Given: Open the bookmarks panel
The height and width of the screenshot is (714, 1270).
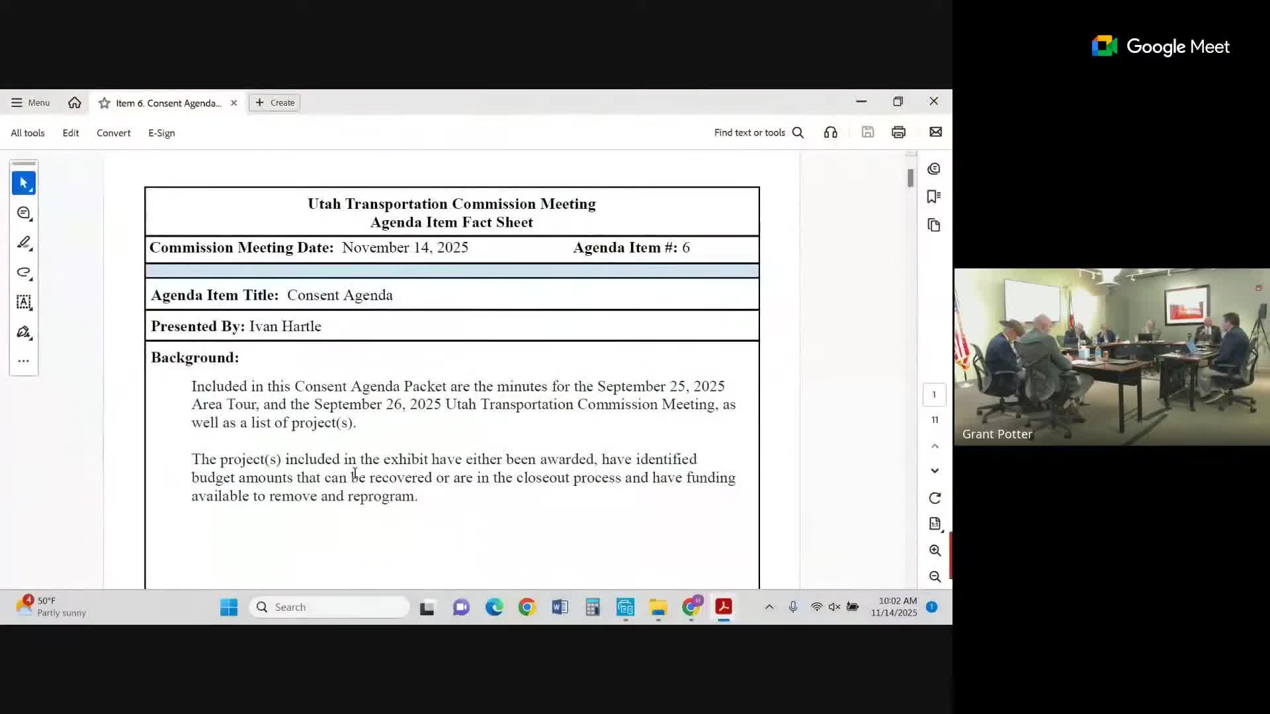Looking at the screenshot, I should tap(934, 196).
